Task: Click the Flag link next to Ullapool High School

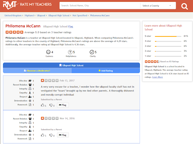Action: pyautogui.click(x=71, y=27)
